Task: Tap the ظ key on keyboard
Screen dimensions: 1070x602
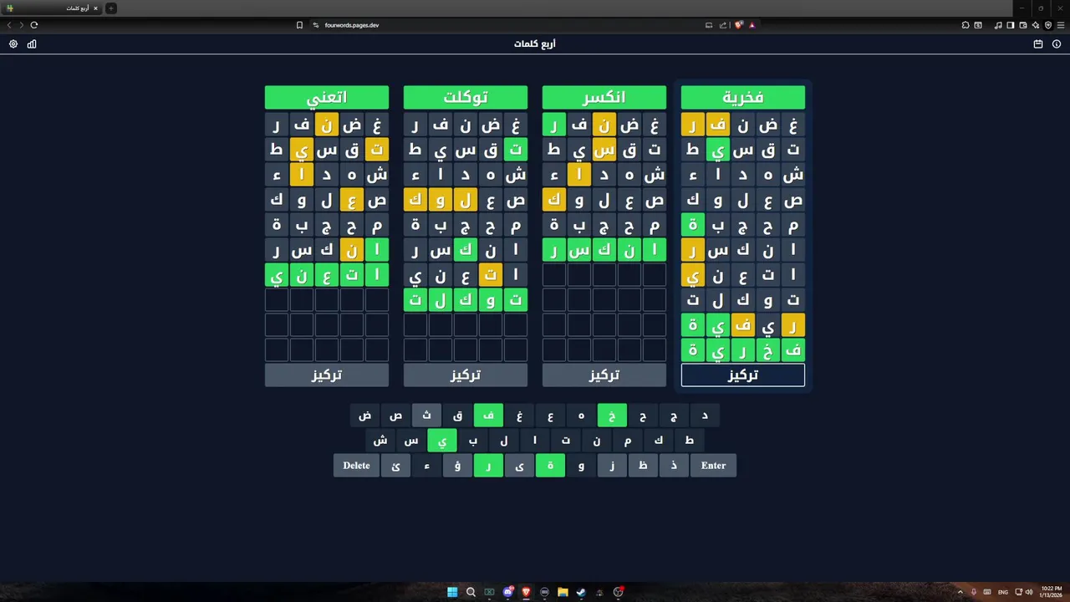Action: point(643,466)
